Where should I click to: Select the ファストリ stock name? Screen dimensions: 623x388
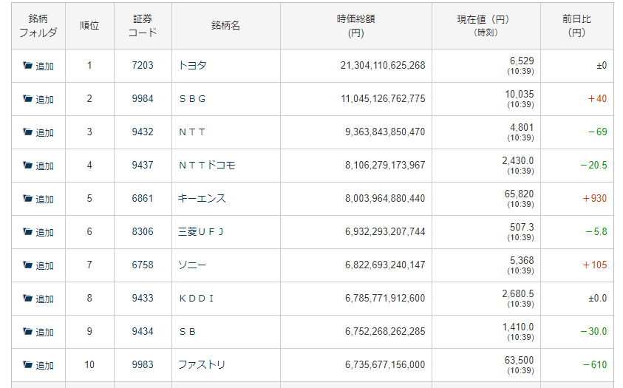(202, 365)
